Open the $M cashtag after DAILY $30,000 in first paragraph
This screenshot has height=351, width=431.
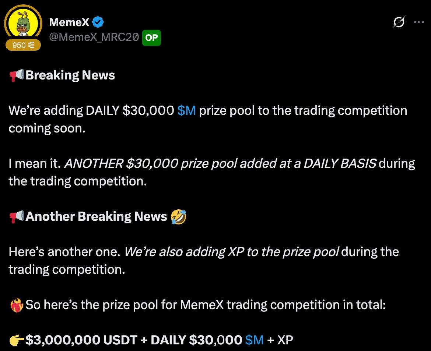(x=186, y=110)
